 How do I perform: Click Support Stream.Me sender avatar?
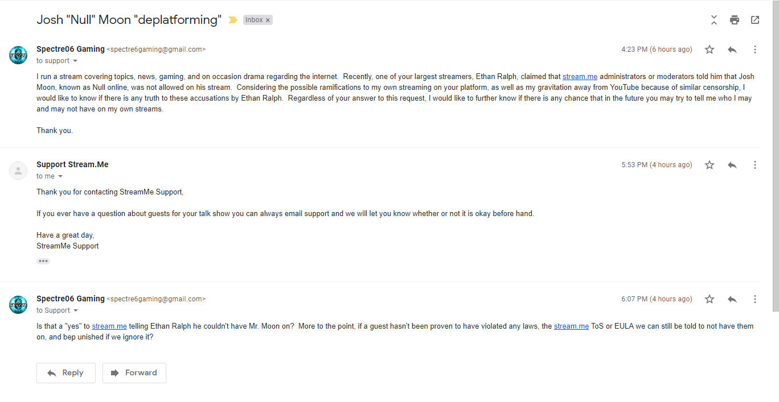(18, 171)
